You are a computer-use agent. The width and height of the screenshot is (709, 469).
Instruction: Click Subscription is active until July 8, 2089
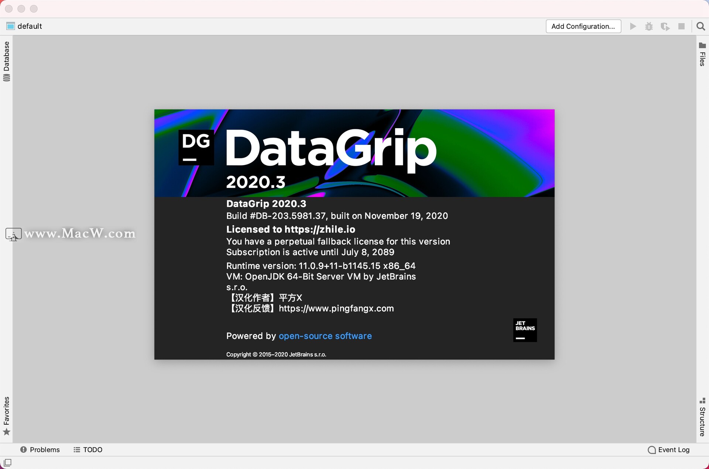pyautogui.click(x=310, y=252)
